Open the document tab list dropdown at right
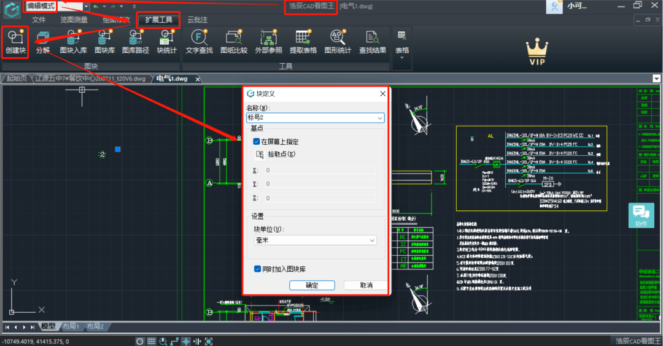The image size is (663, 346). [656, 79]
